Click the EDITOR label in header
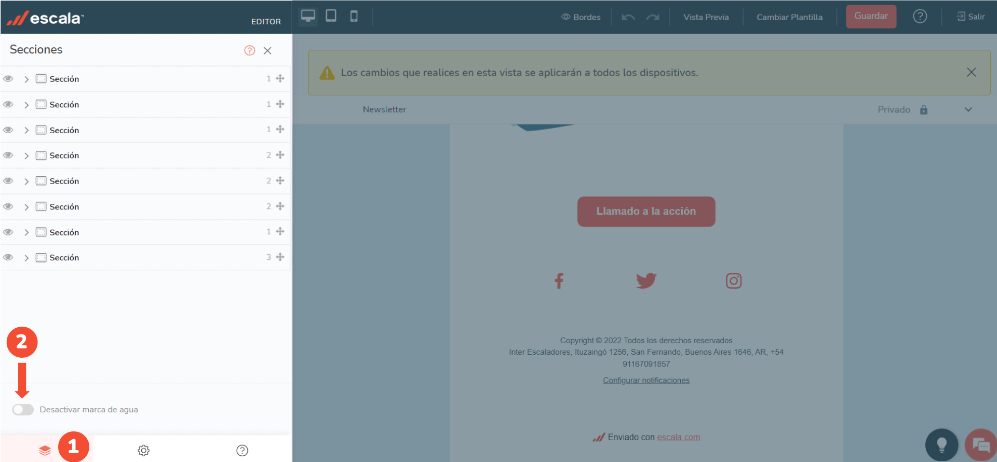The image size is (997, 462). 266,22
